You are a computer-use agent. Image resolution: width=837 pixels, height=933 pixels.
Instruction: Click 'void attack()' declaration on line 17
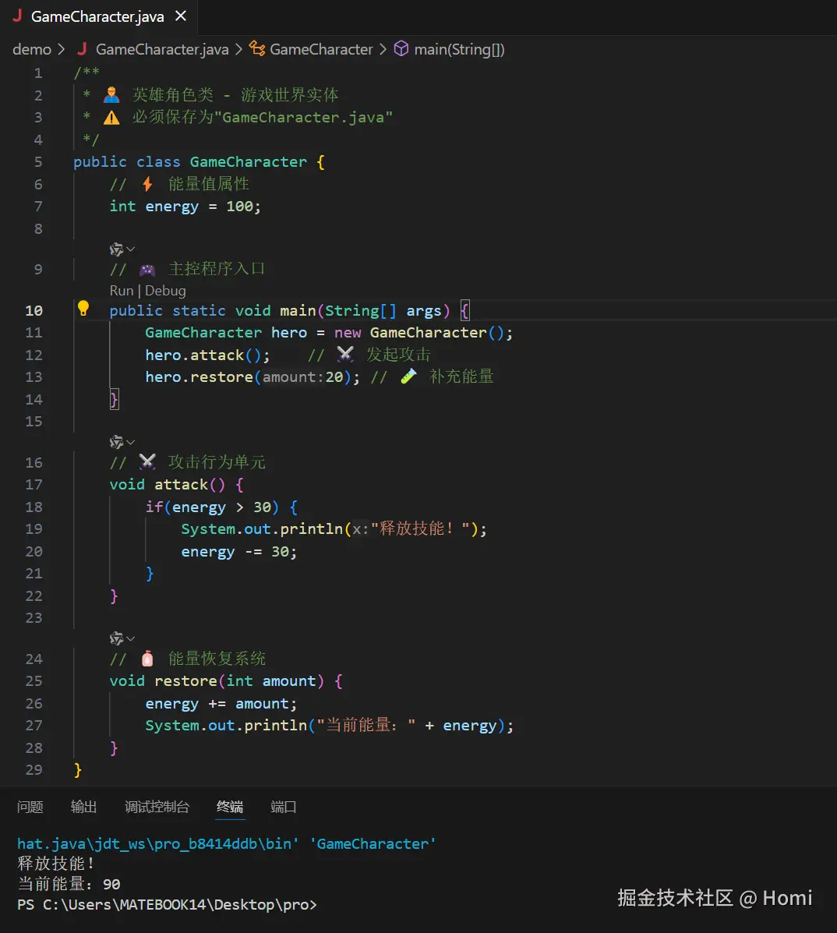click(x=167, y=485)
